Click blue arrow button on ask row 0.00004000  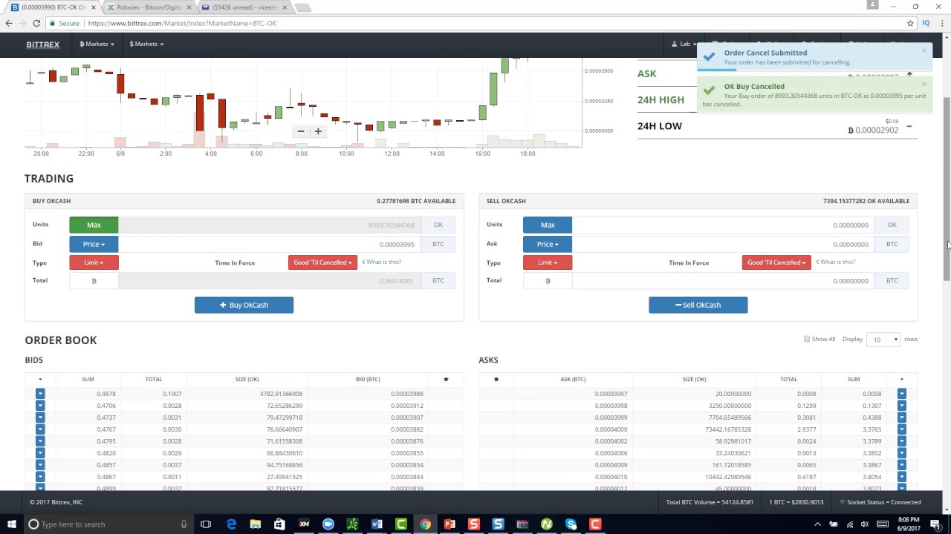click(901, 429)
